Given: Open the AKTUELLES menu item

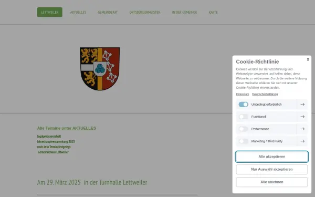Looking at the screenshot, I should (78, 12).
